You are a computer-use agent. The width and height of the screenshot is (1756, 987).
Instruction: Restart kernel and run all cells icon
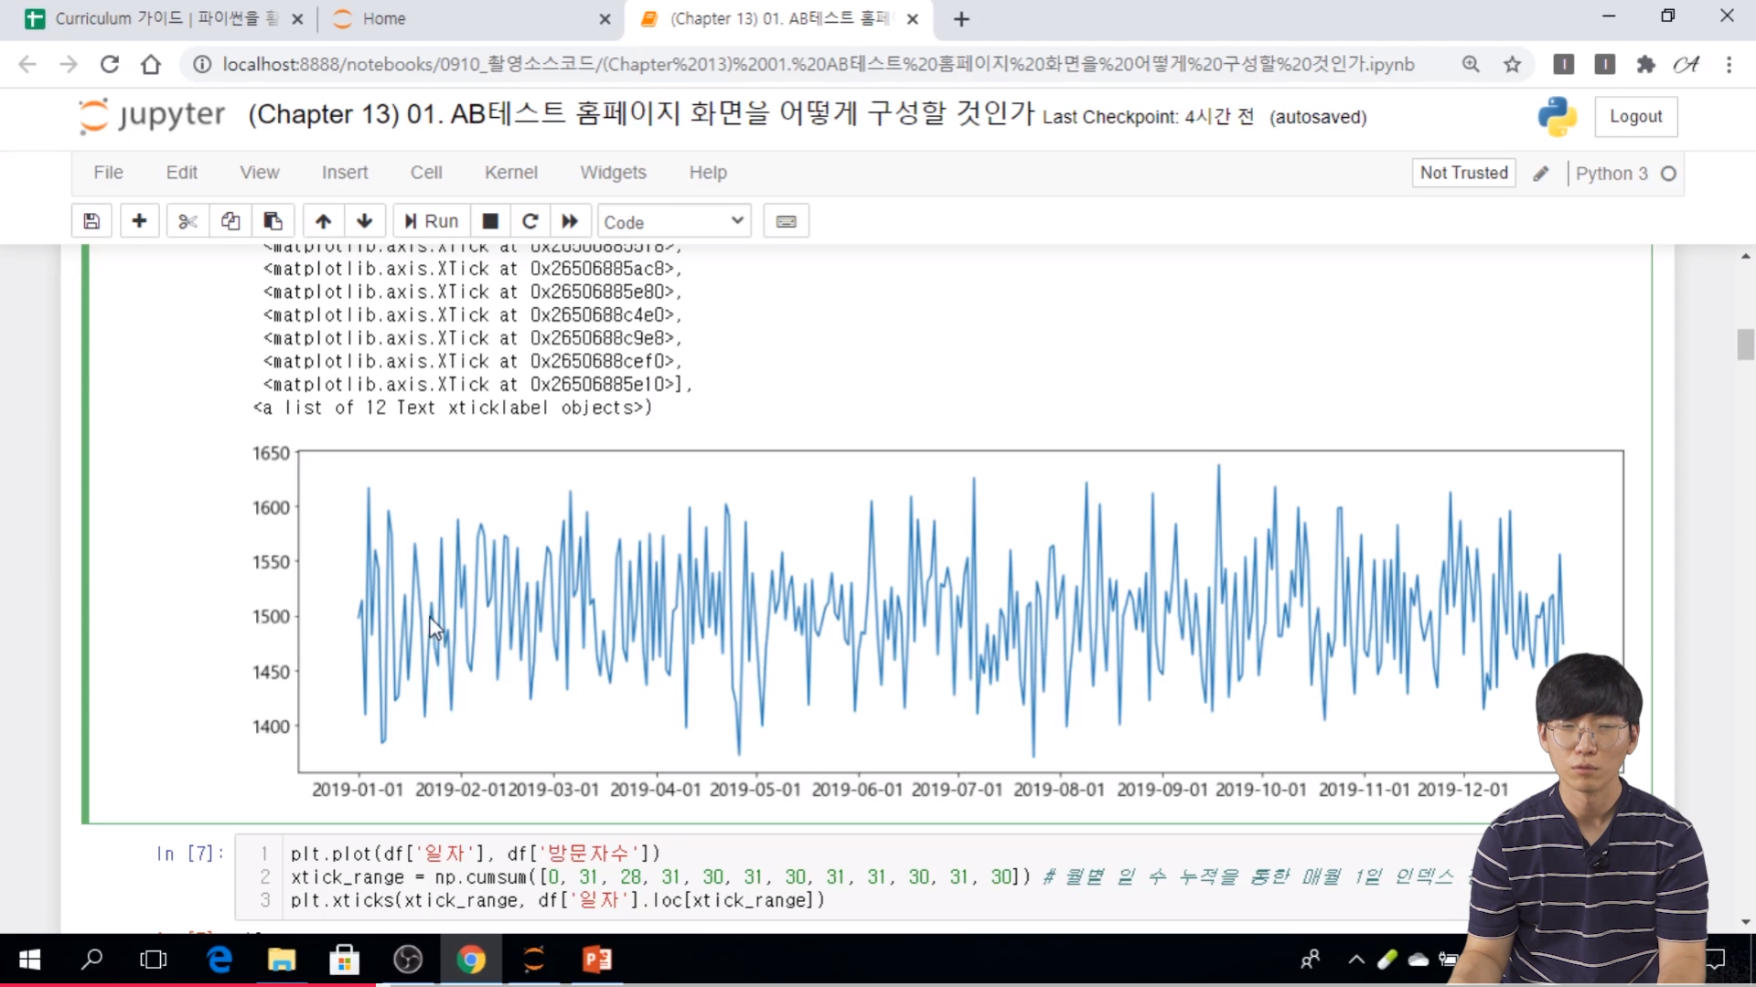[x=570, y=221]
